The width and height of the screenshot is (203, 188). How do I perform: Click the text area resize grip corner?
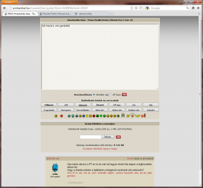[157, 88]
